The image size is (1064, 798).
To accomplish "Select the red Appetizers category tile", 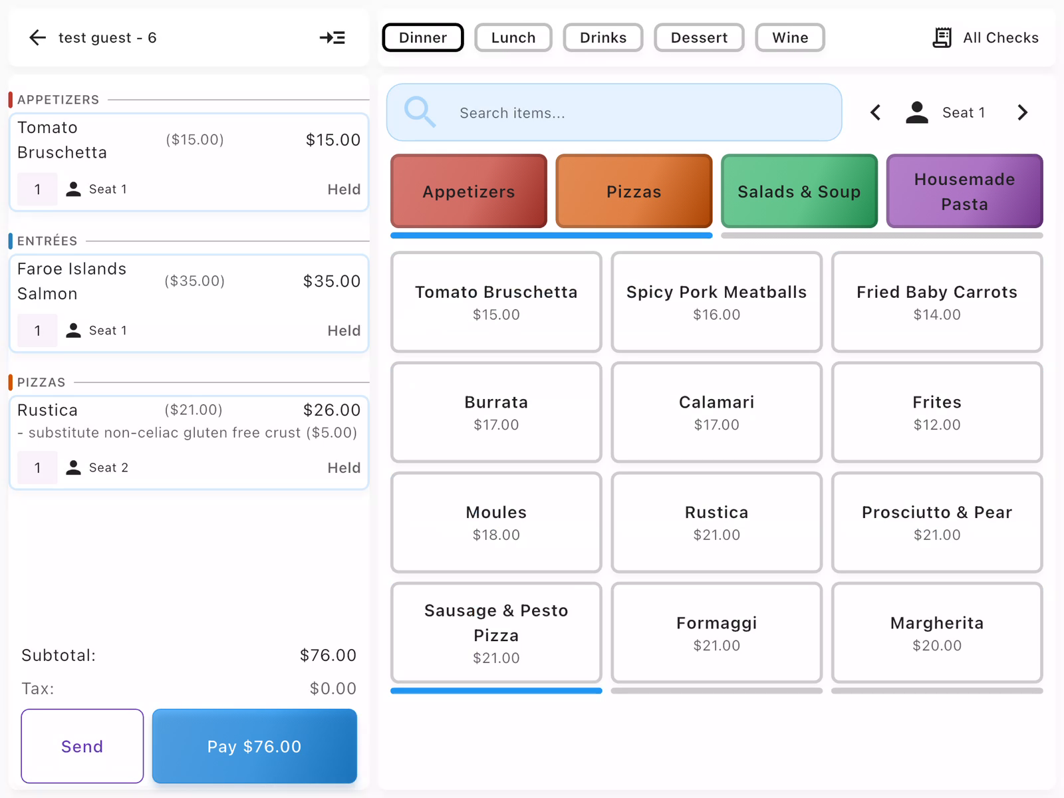I will coord(468,192).
